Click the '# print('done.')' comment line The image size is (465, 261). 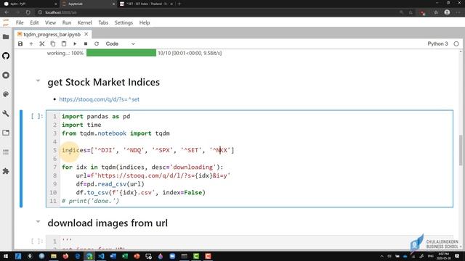[90, 202]
